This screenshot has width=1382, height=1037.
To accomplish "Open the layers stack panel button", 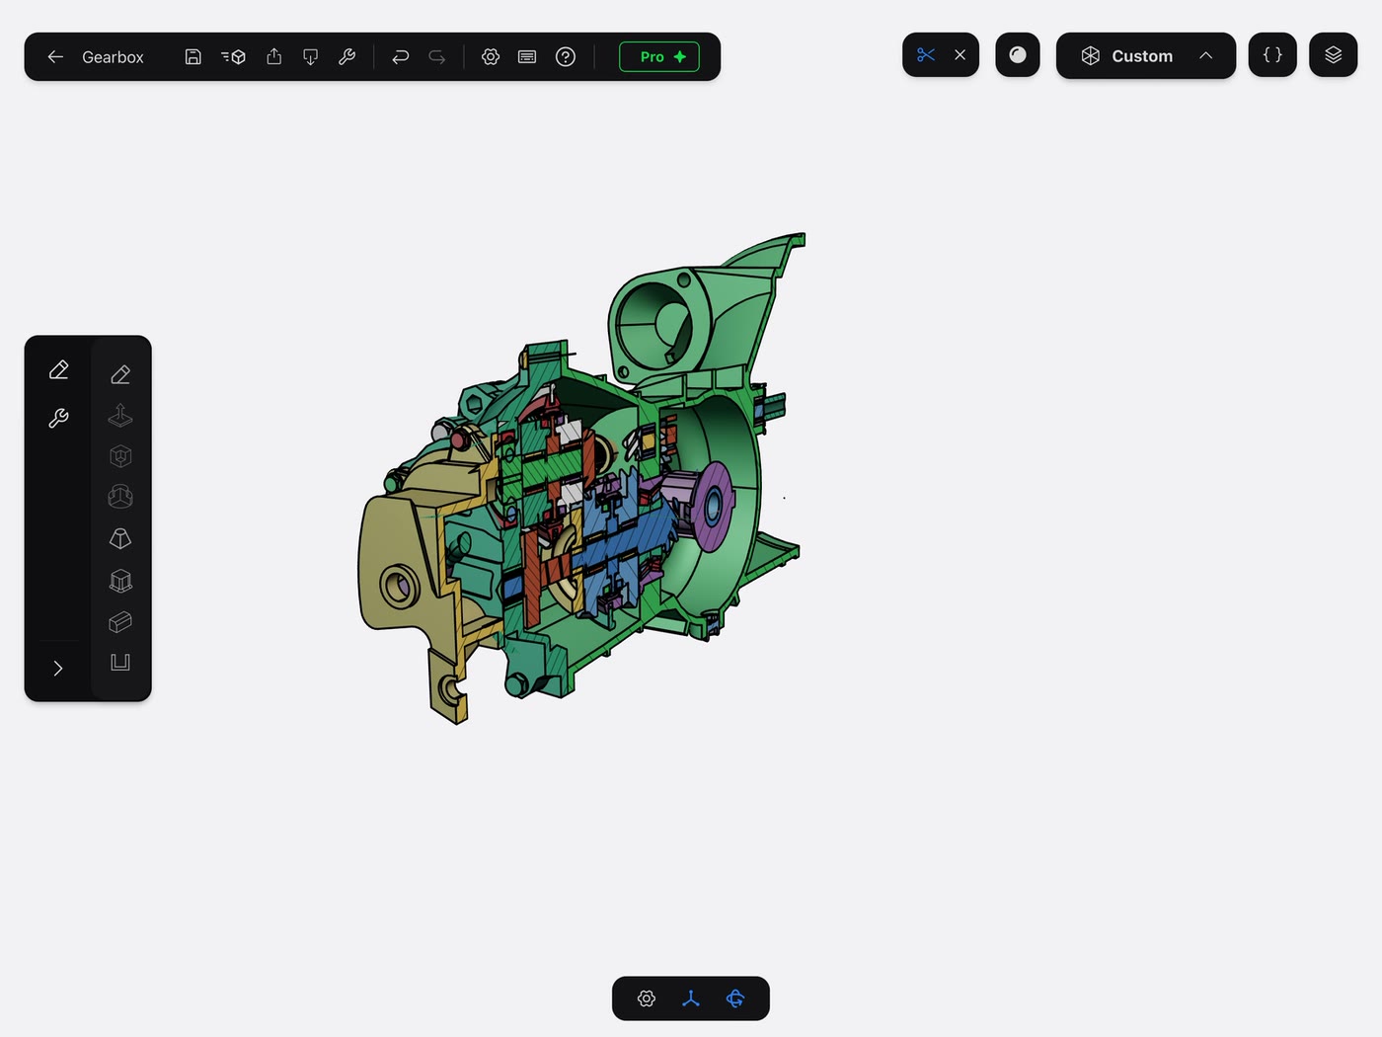I will (1334, 55).
